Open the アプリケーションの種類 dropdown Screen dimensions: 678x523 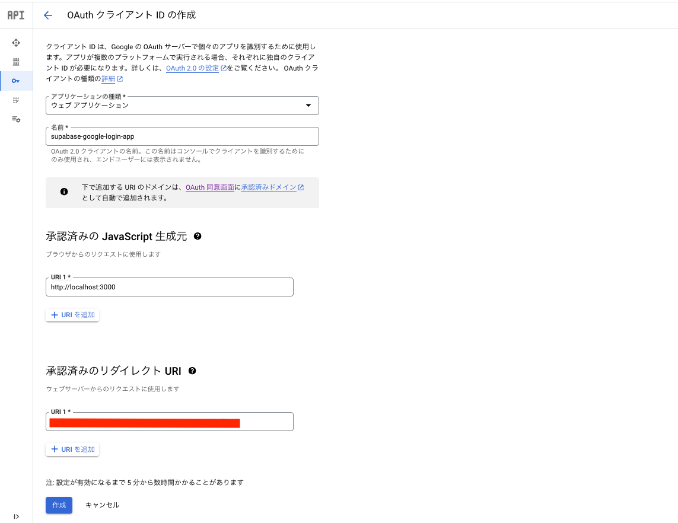pos(182,105)
